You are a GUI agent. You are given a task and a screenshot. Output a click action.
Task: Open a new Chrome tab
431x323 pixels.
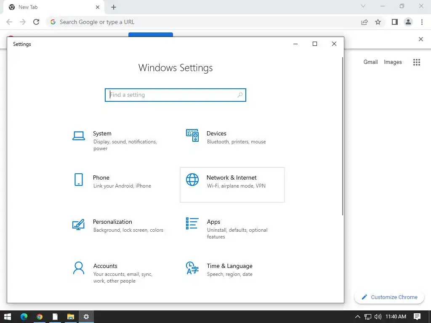pyautogui.click(x=114, y=7)
